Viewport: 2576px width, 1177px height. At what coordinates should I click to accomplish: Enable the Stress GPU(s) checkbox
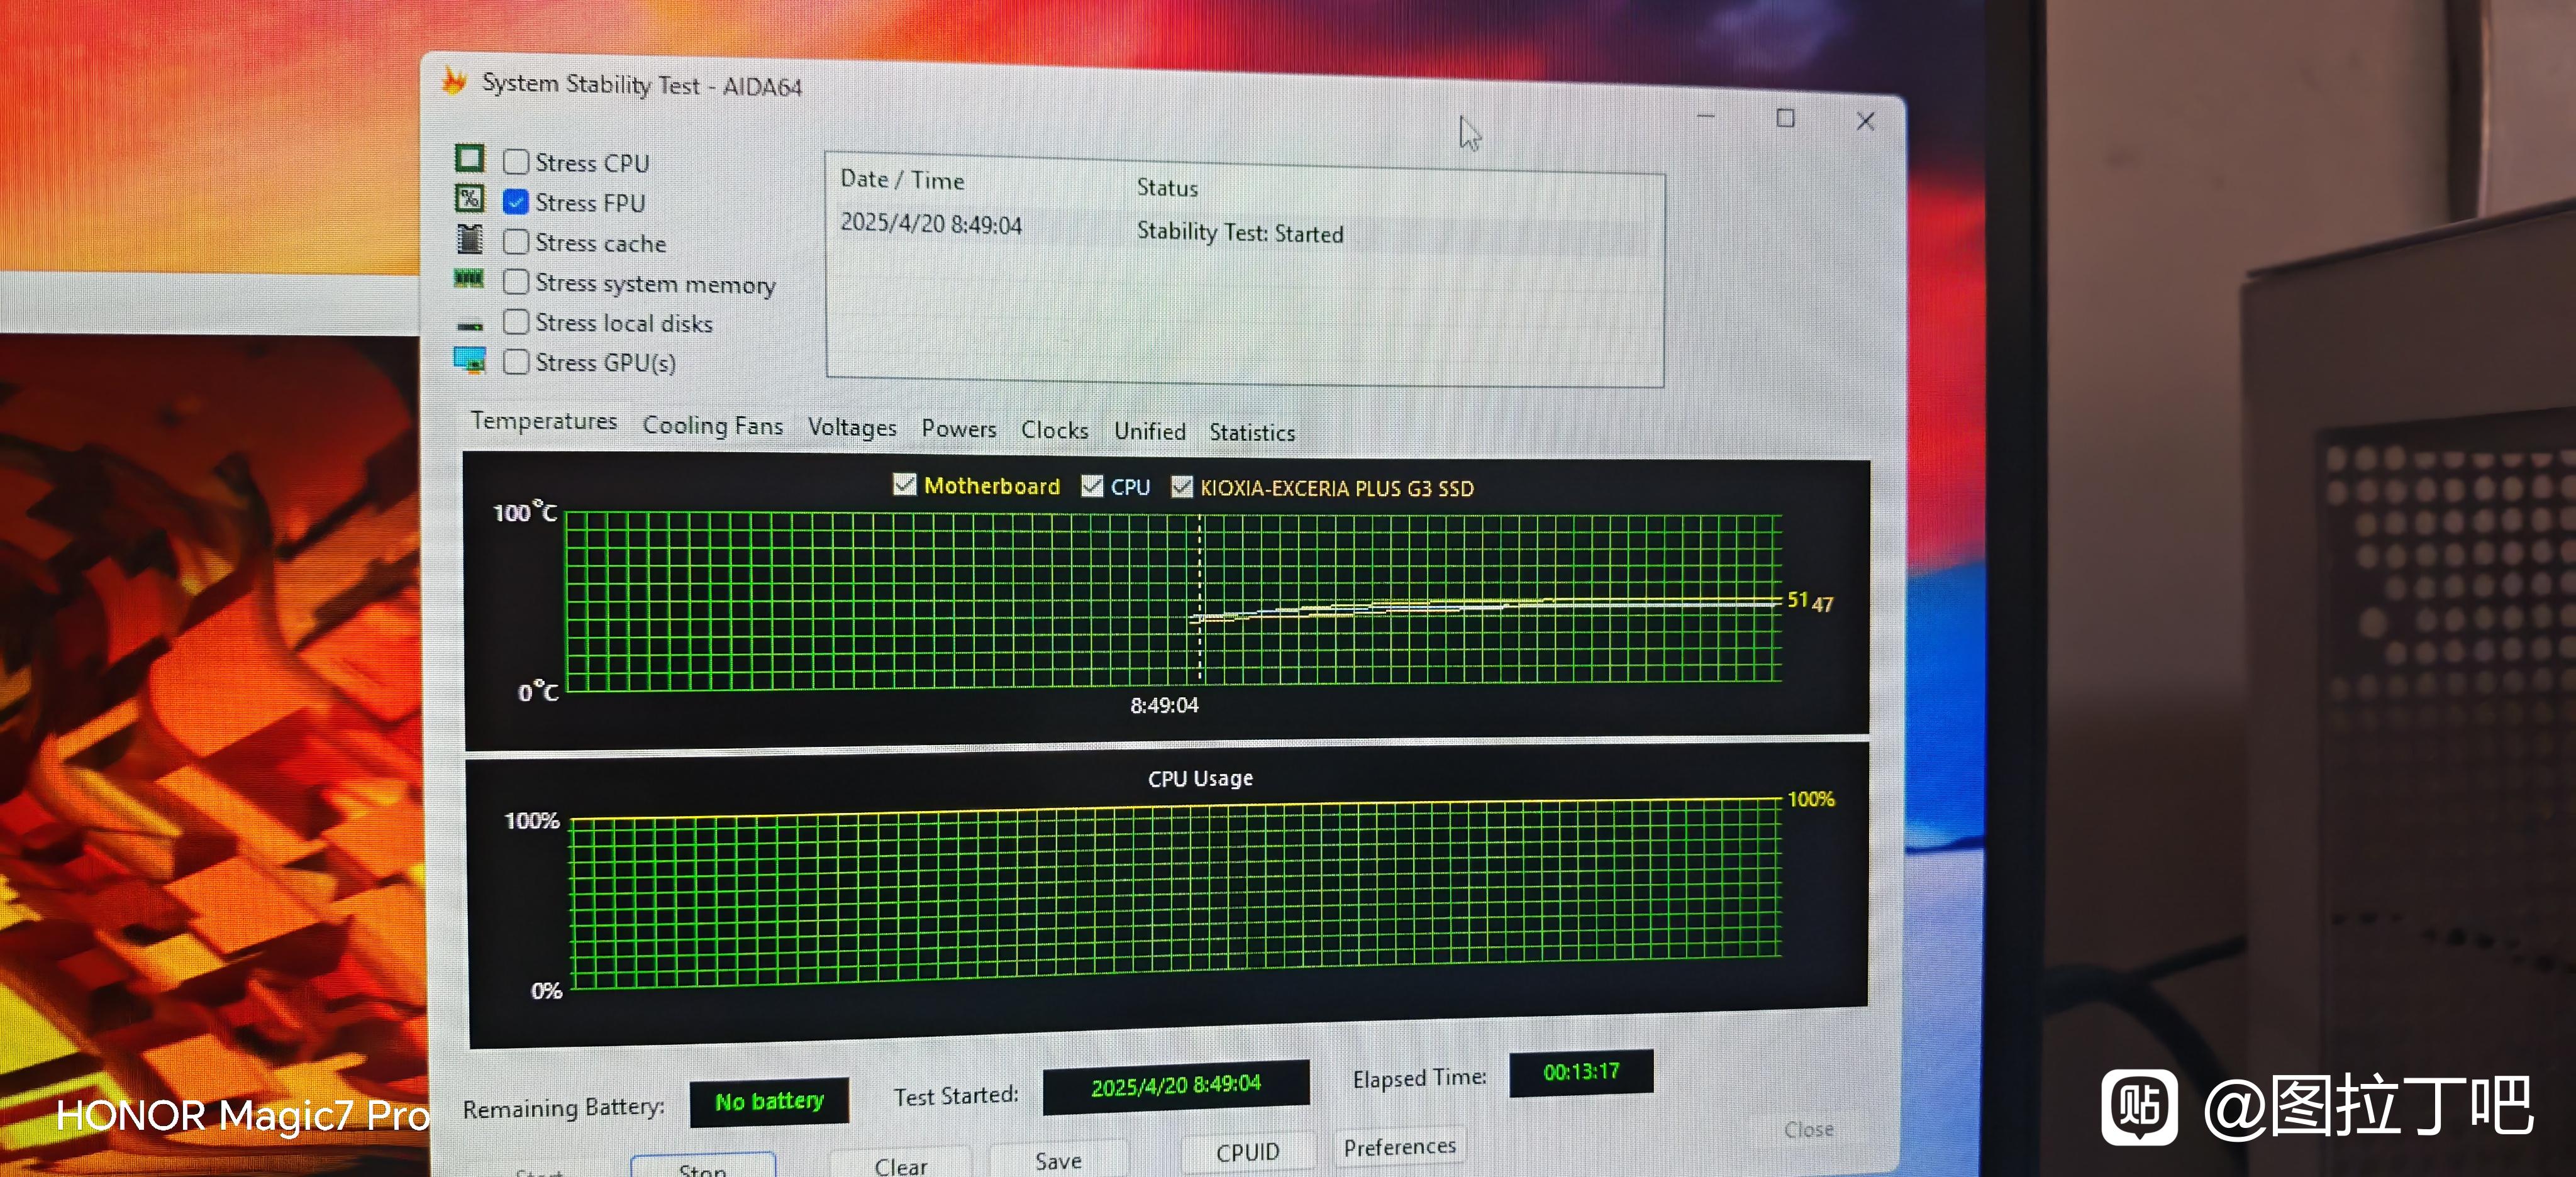(x=516, y=361)
